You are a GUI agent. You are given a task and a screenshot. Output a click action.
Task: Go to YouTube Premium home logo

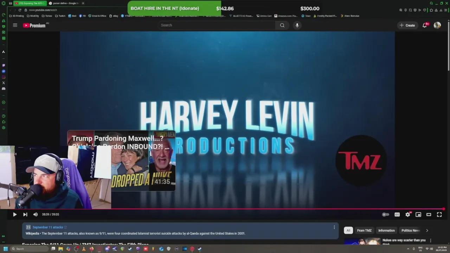click(34, 25)
